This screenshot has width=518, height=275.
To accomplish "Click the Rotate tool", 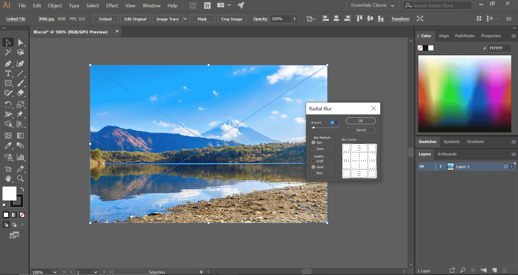I will (x=8, y=104).
